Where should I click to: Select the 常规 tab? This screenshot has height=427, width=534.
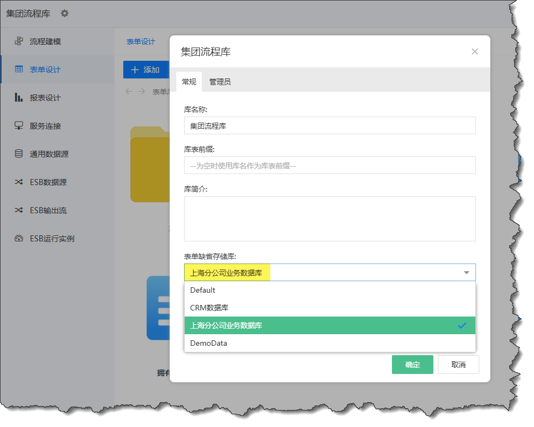(189, 82)
